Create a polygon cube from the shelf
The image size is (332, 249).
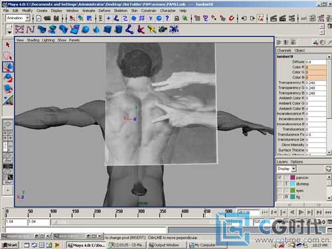pyautogui.click(x=108, y=29)
